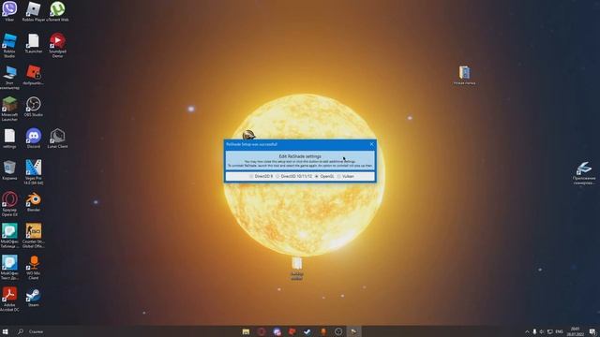Select the file icon below the sun
600x337 pixels.
297,269
